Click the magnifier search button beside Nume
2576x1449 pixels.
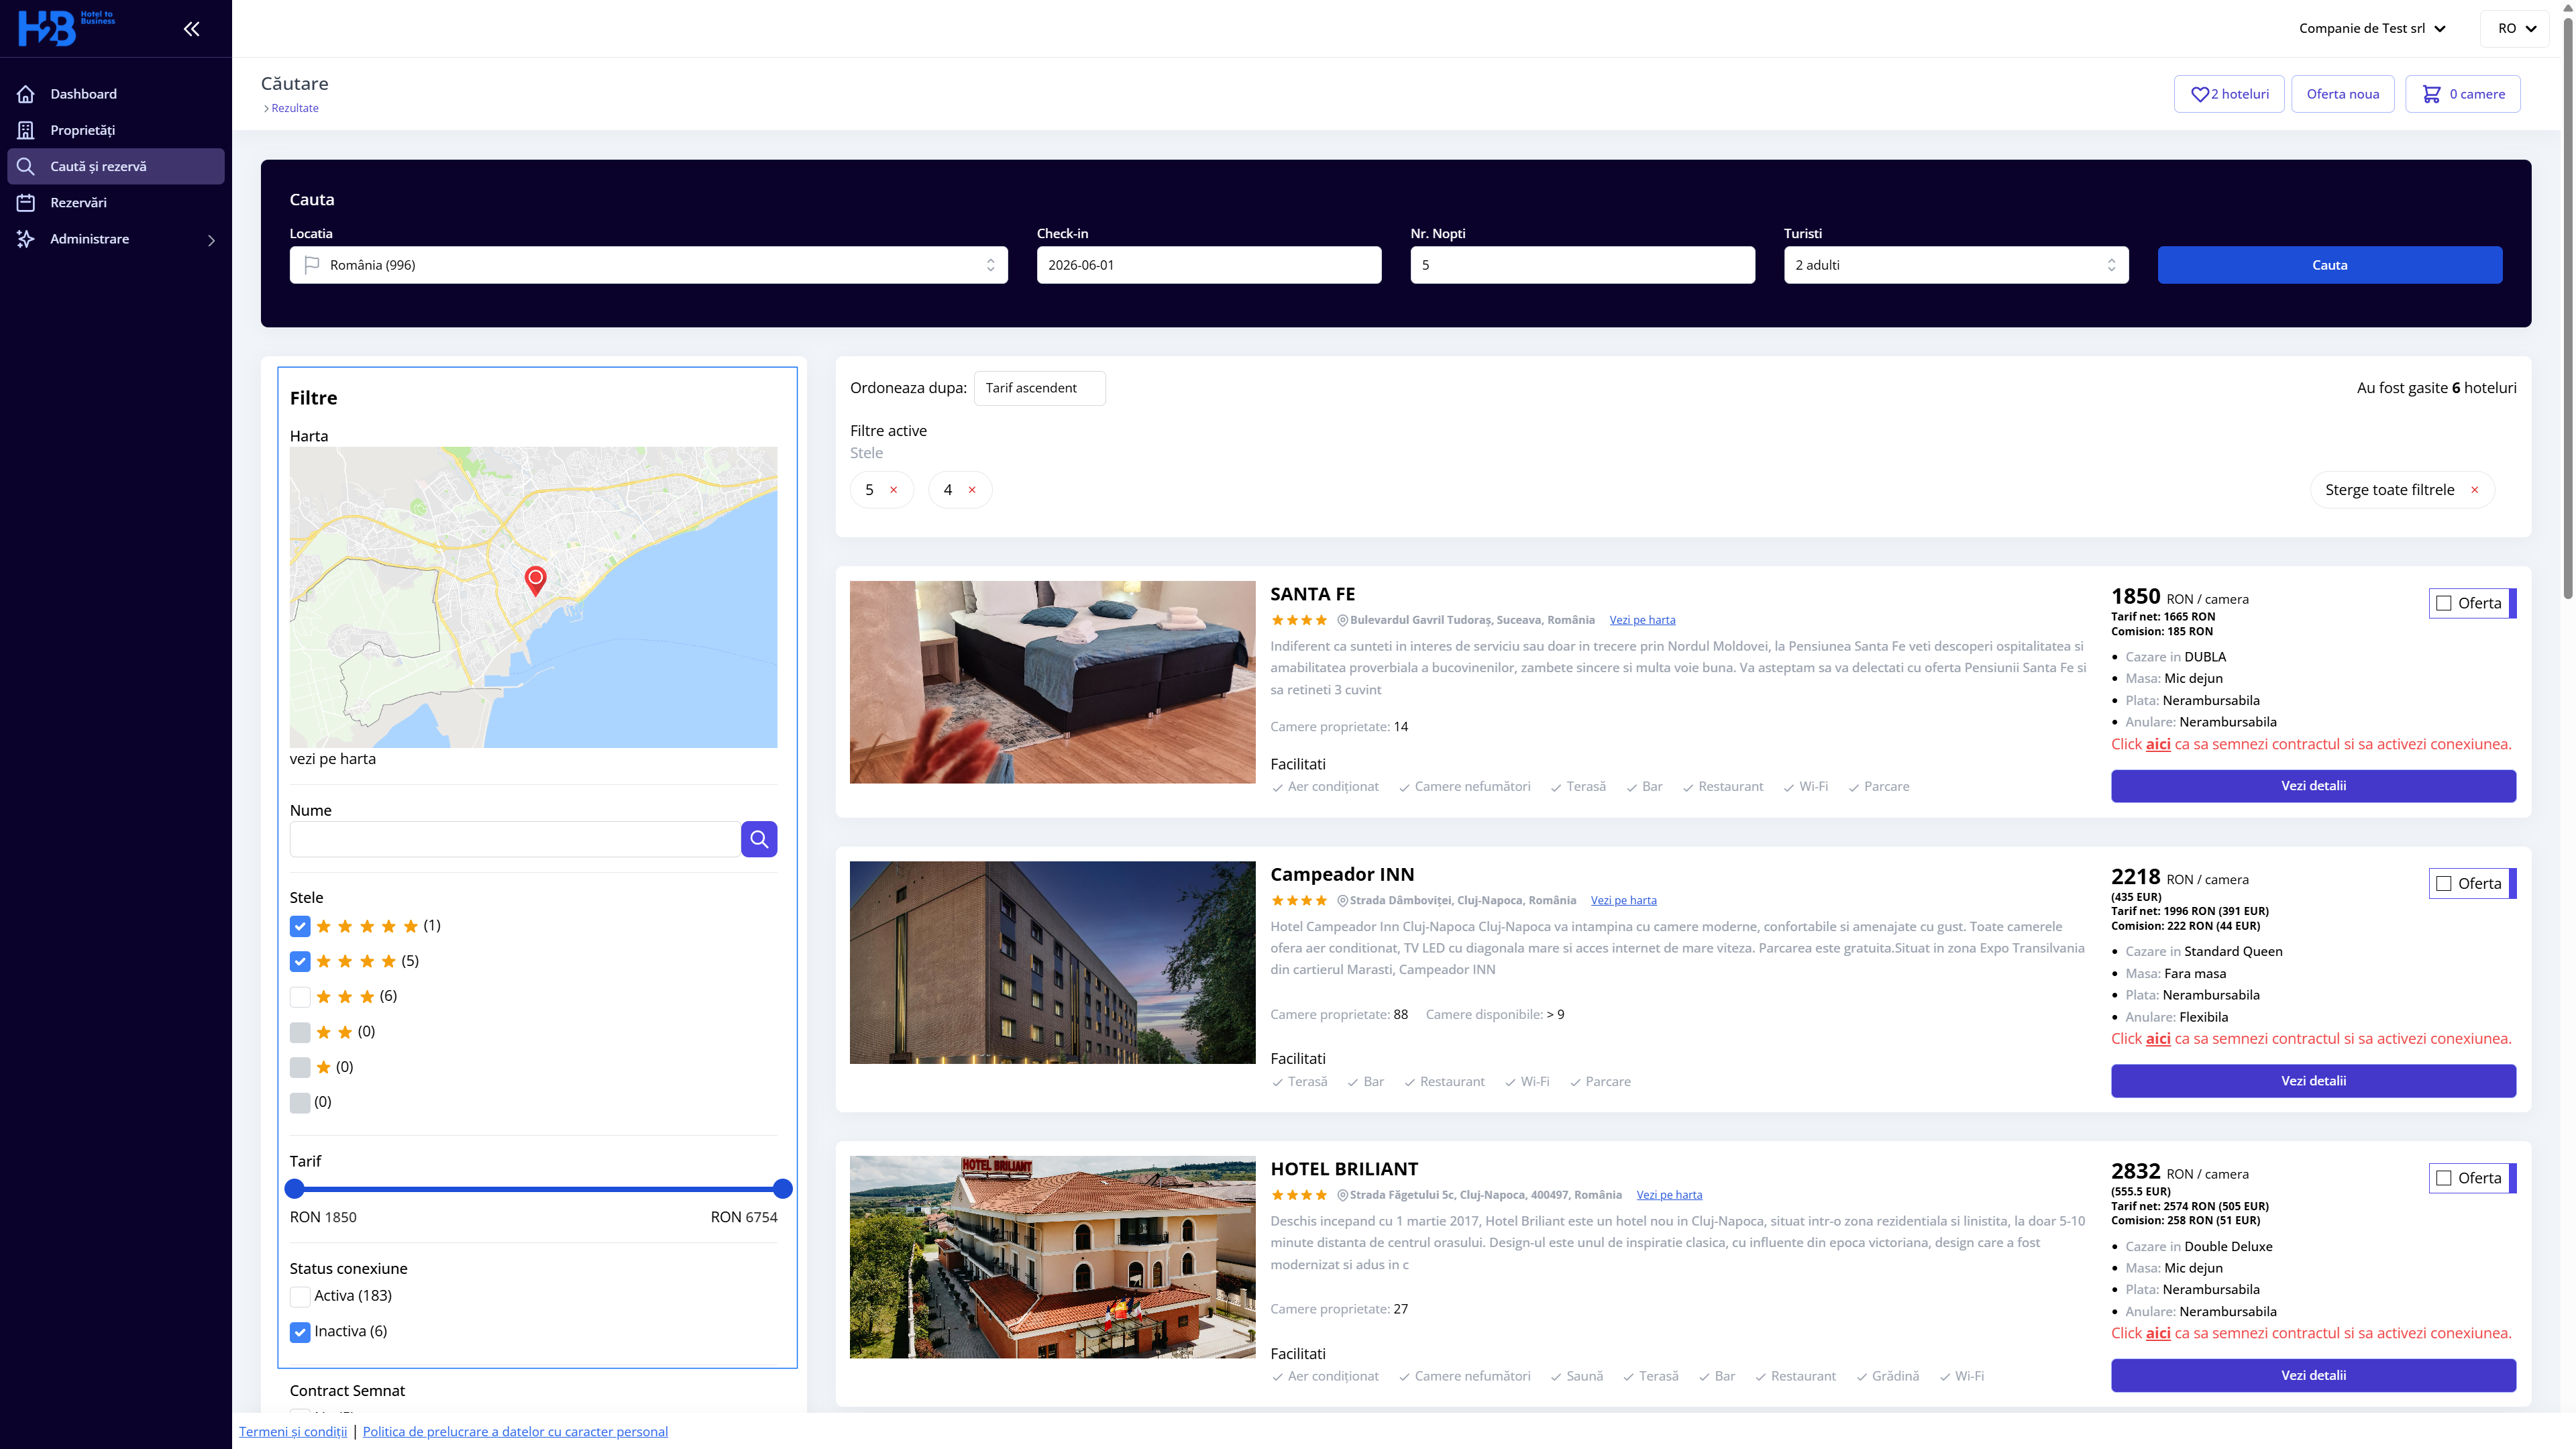pos(759,839)
